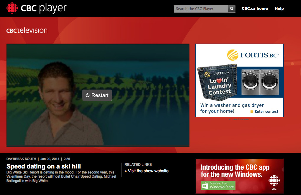Click the Win a washer and gas dryer text
The width and height of the screenshot is (301, 195).
tap(232, 108)
